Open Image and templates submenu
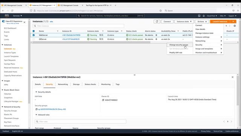 (208, 49)
